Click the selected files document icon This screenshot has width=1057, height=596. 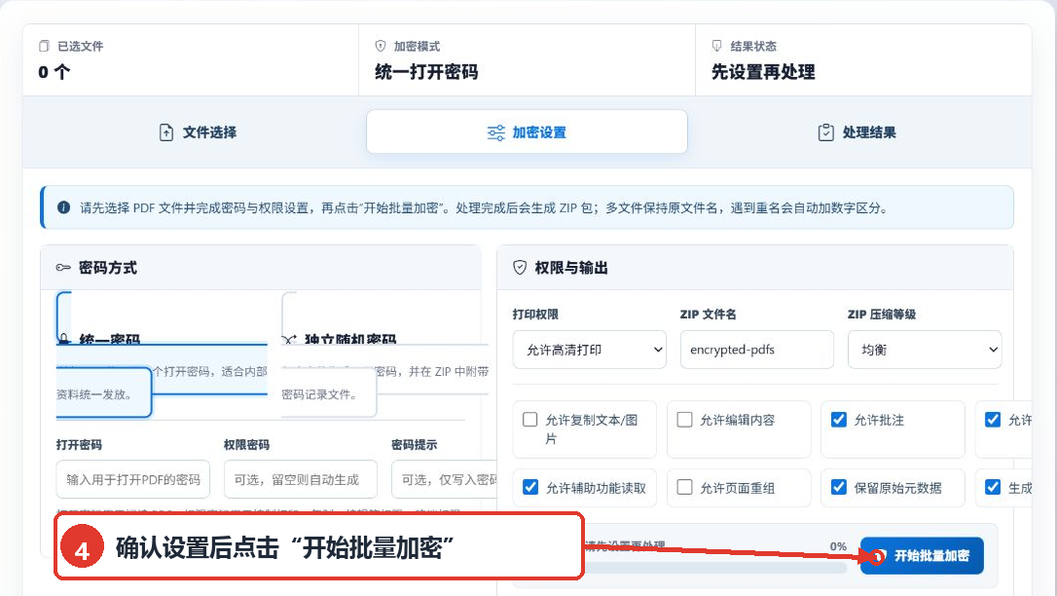44,46
